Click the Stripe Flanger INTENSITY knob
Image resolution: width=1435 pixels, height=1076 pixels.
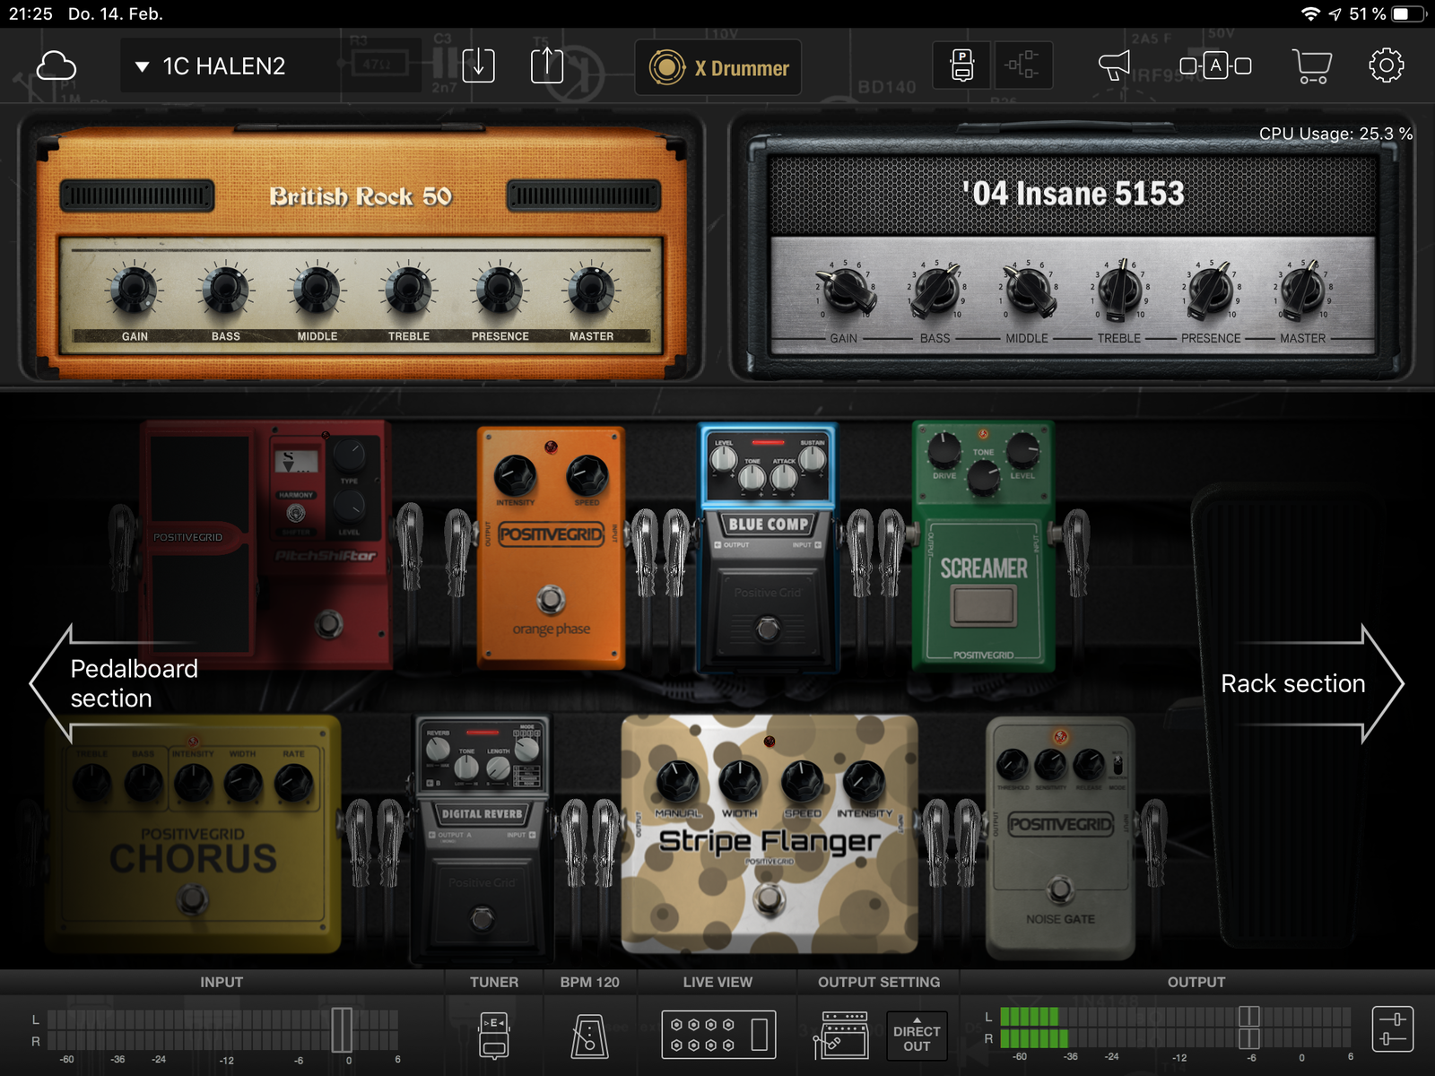pyautogui.click(x=864, y=780)
